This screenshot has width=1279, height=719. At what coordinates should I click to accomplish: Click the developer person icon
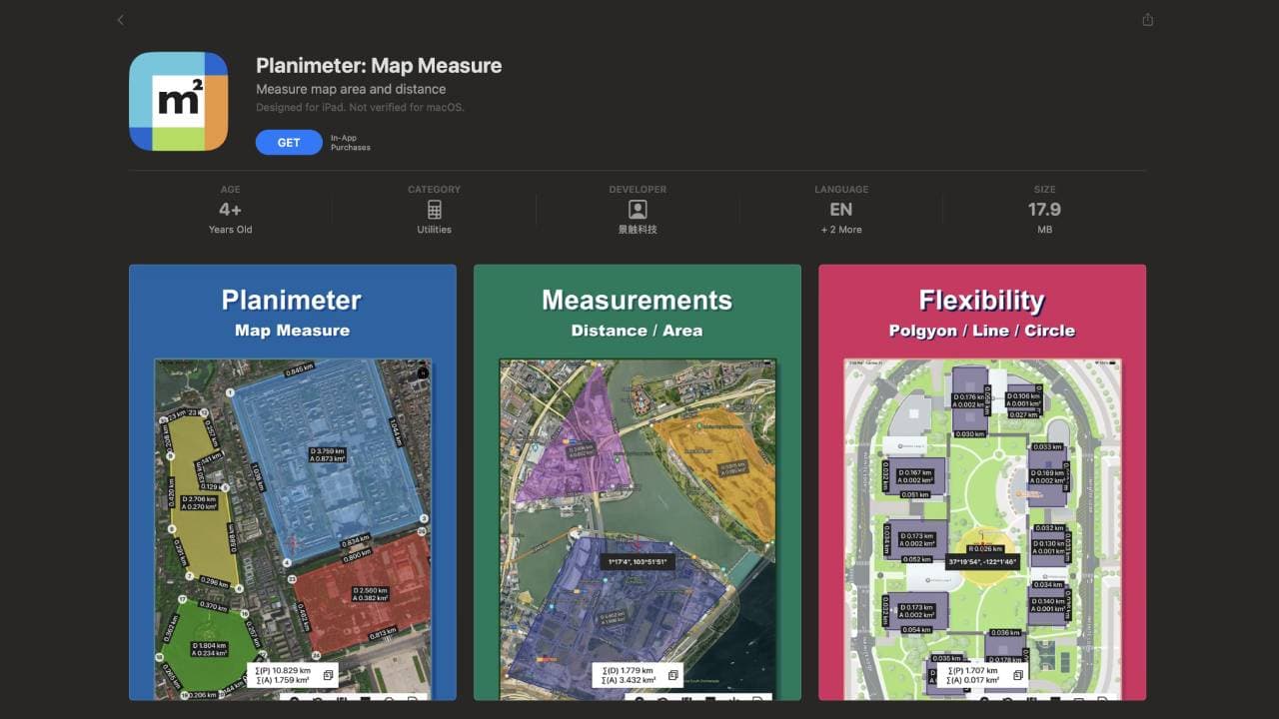(638, 210)
